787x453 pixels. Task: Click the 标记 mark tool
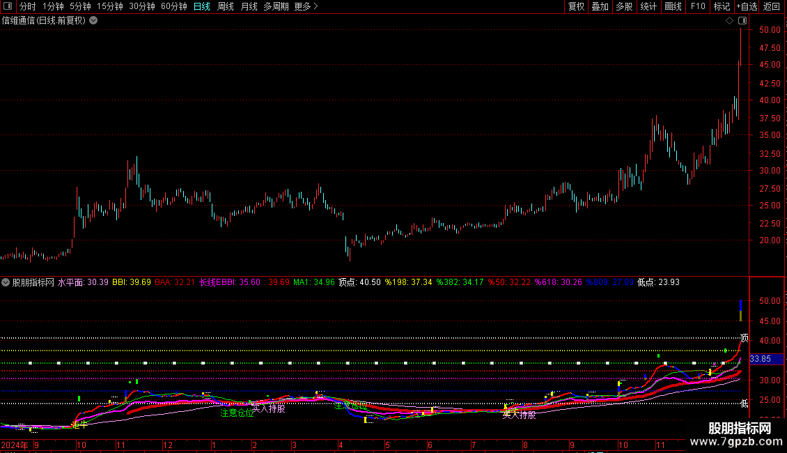722,7
